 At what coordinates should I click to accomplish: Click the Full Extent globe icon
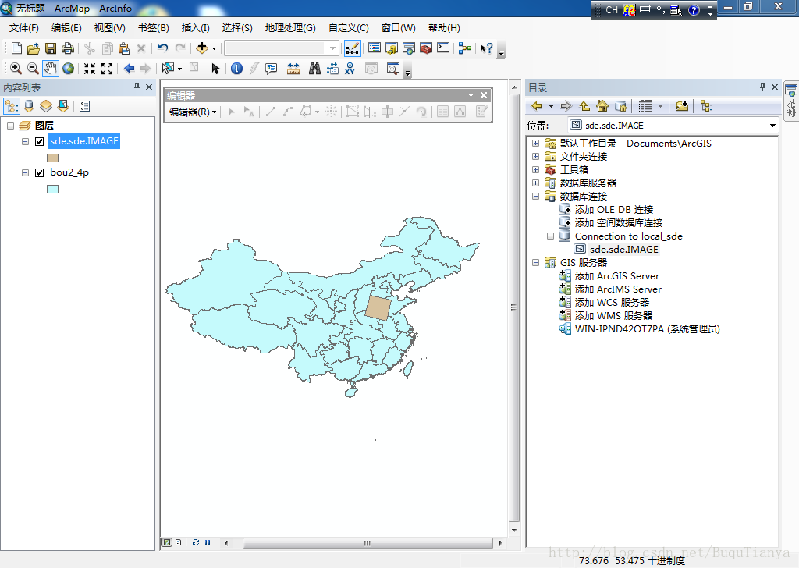tap(69, 69)
